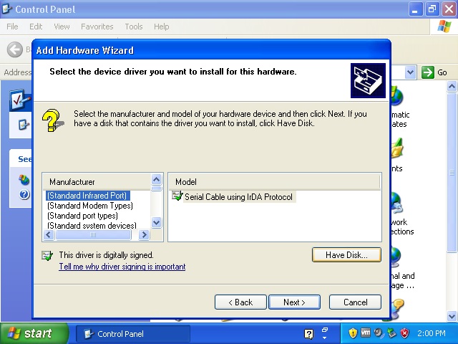Click the red Security Center alert icon
This screenshot has width=458, height=344.
(404, 333)
